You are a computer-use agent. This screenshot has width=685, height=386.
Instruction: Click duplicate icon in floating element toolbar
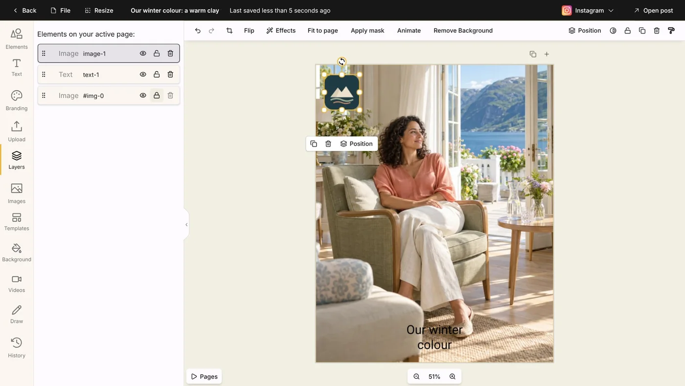[314, 144]
